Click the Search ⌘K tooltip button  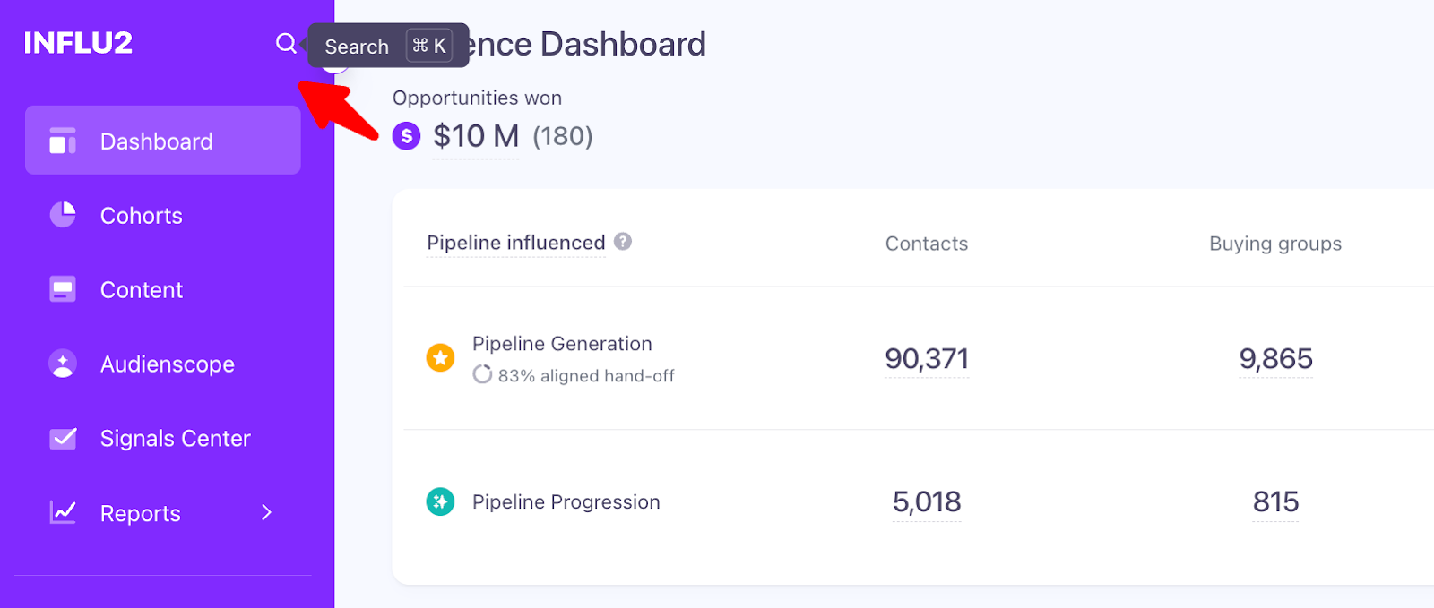387,46
